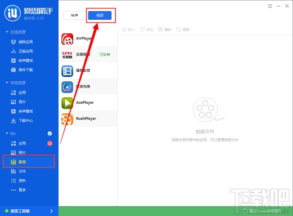Click the 版本号: 5.25 version text
This screenshot has height=216, width=293.
pyautogui.click(x=34, y=18)
